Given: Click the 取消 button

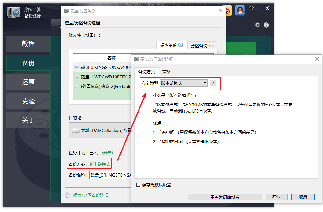Looking at the screenshot, I should tap(303, 197).
